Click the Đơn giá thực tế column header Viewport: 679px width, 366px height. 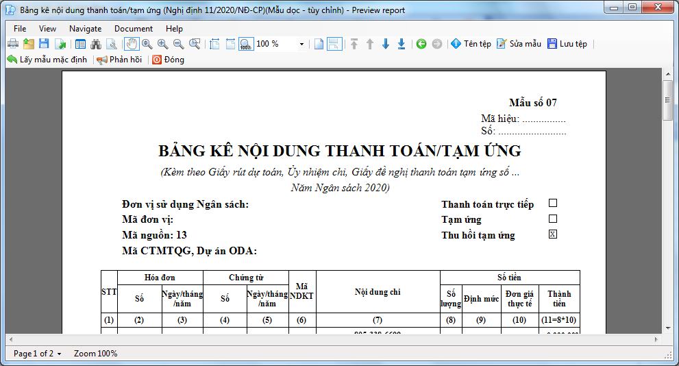point(519,299)
